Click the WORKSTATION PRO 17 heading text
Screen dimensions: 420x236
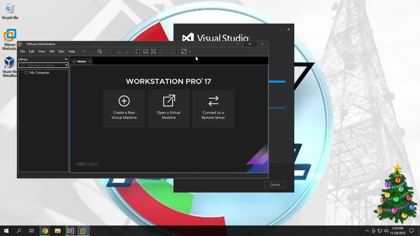pos(169,81)
